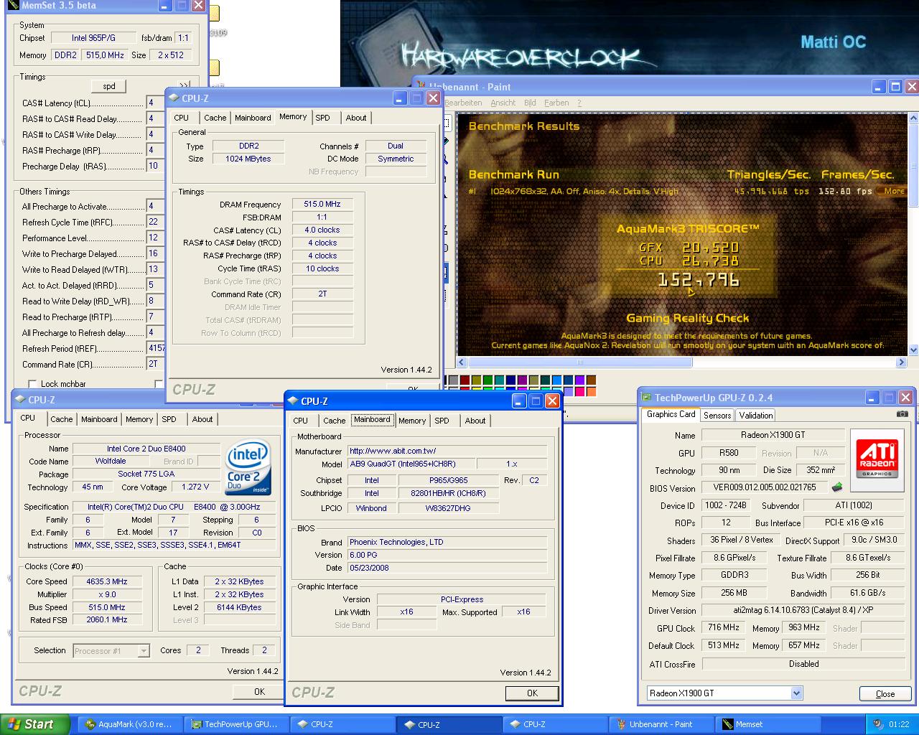Click OK in the CPU-Z CPU window
This screenshot has height=735, width=919.
point(259,692)
